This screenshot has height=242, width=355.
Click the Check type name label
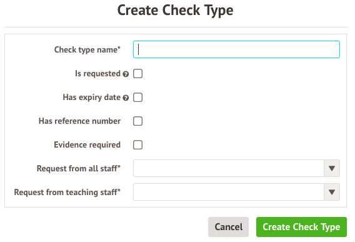pyautogui.click(x=87, y=49)
